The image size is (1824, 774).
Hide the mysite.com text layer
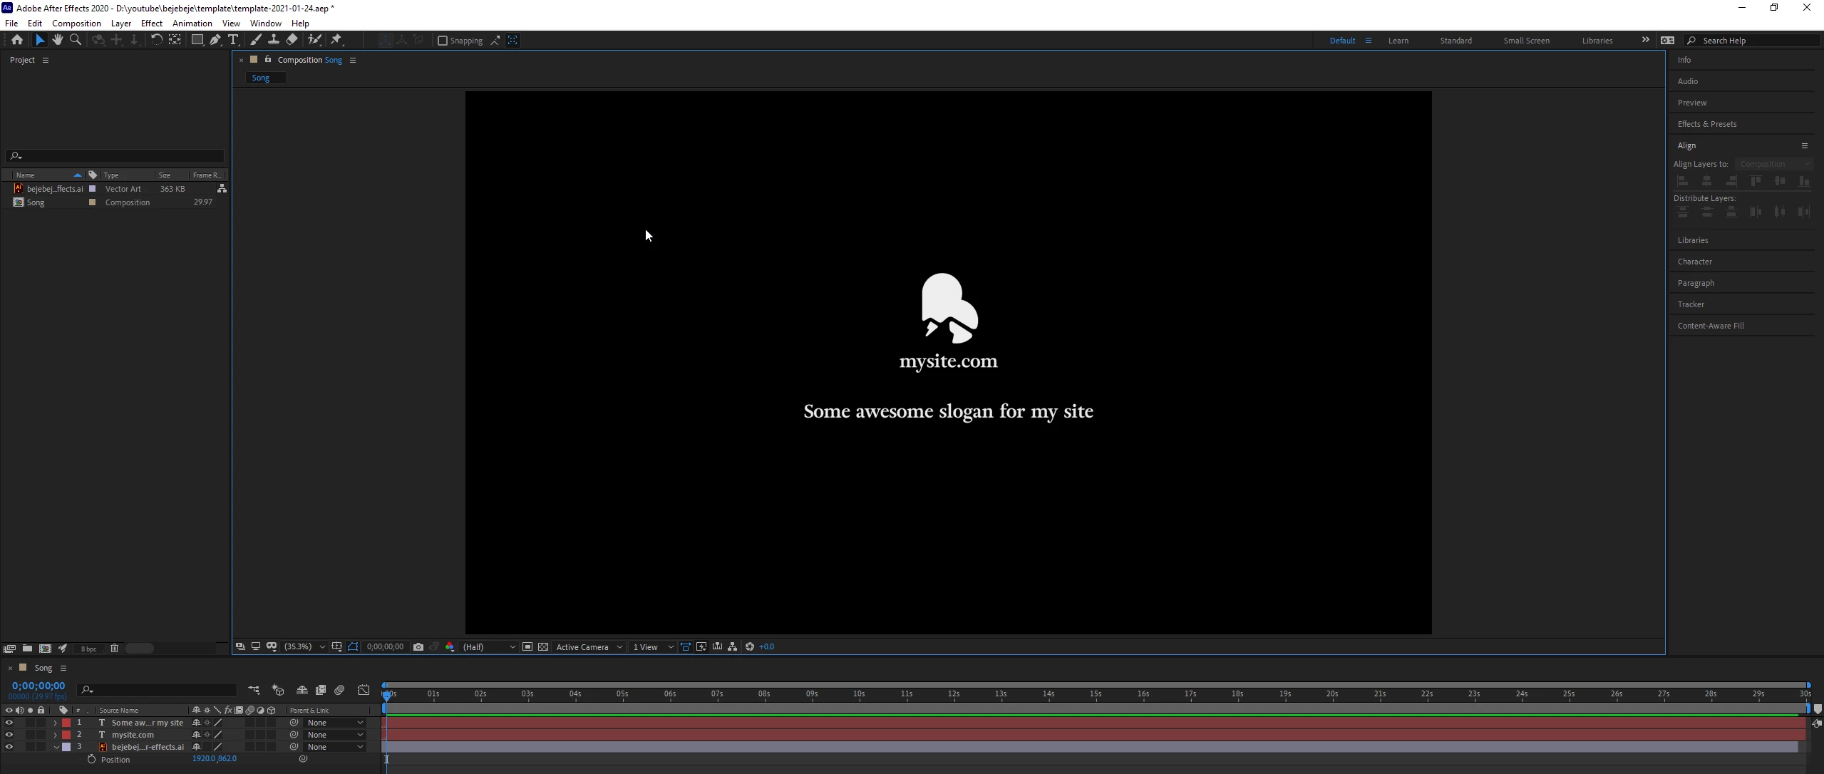[x=9, y=735]
